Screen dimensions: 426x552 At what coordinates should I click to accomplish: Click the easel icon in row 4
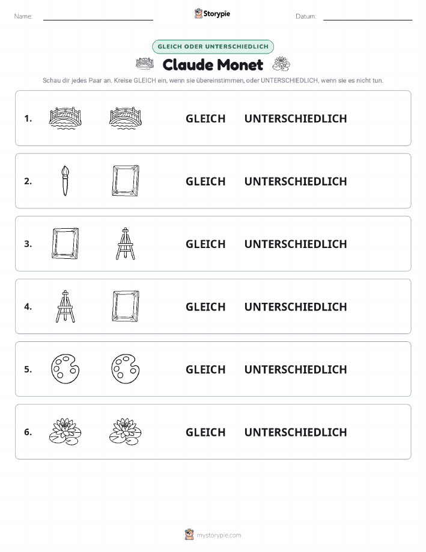click(65, 306)
